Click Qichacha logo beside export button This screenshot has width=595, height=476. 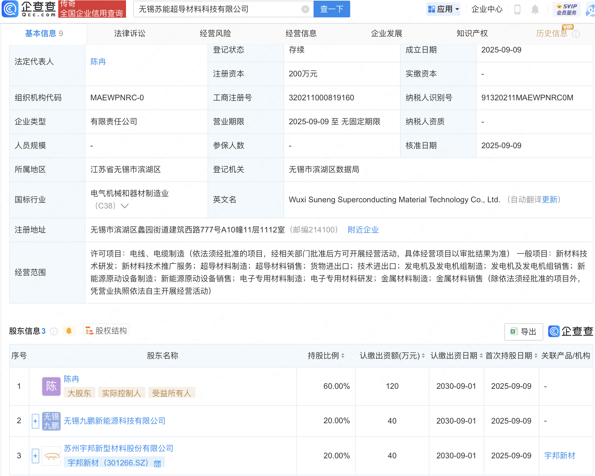tap(570, 331)
